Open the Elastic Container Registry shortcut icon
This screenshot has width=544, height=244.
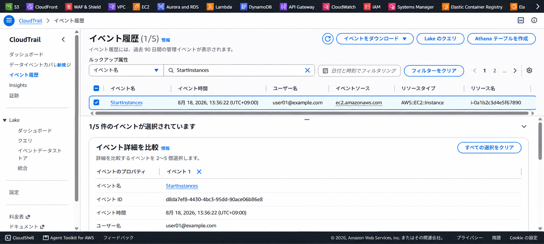pyautogui.click(x=445, y=7)
